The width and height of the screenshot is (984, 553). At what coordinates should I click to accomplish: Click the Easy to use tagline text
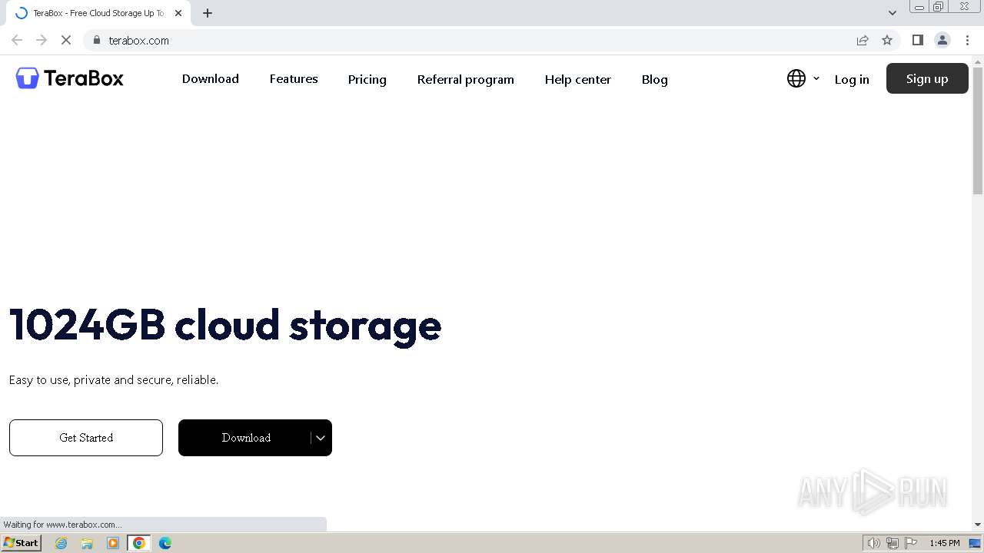[114, 380]
